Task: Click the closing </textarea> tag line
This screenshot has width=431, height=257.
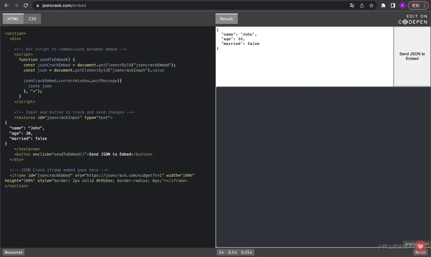Action: pos(27,149)
